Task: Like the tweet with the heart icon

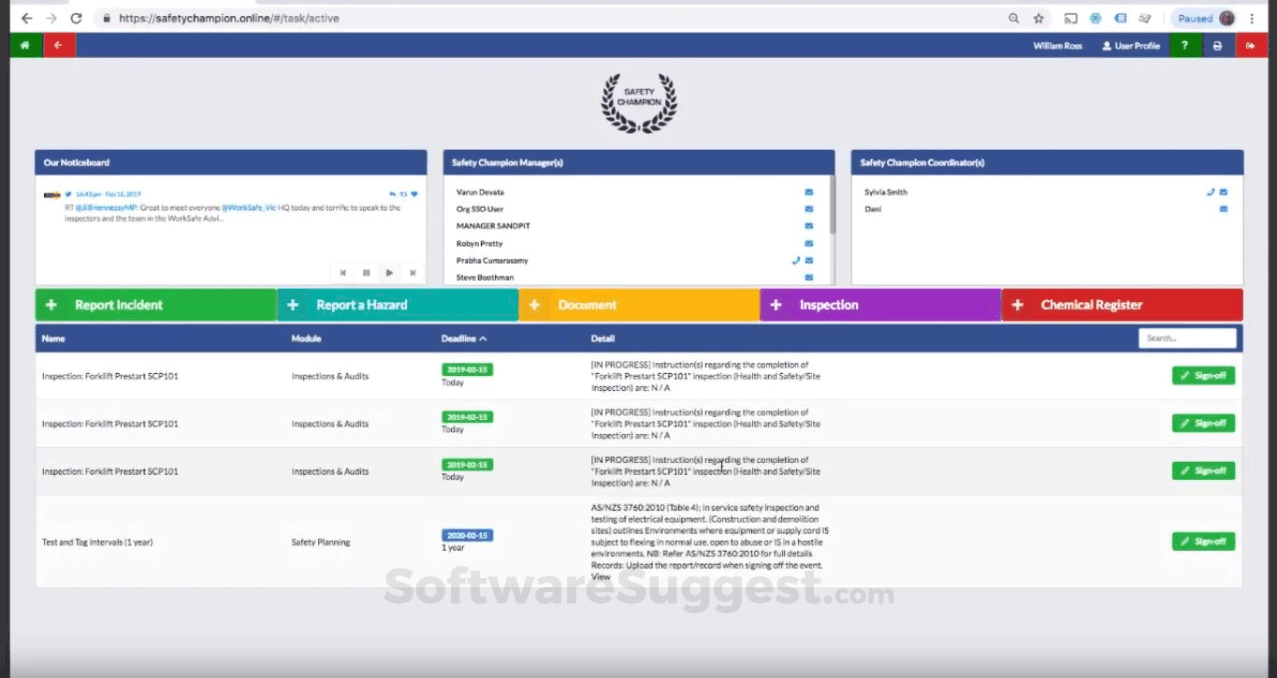Action: point(414,194)
